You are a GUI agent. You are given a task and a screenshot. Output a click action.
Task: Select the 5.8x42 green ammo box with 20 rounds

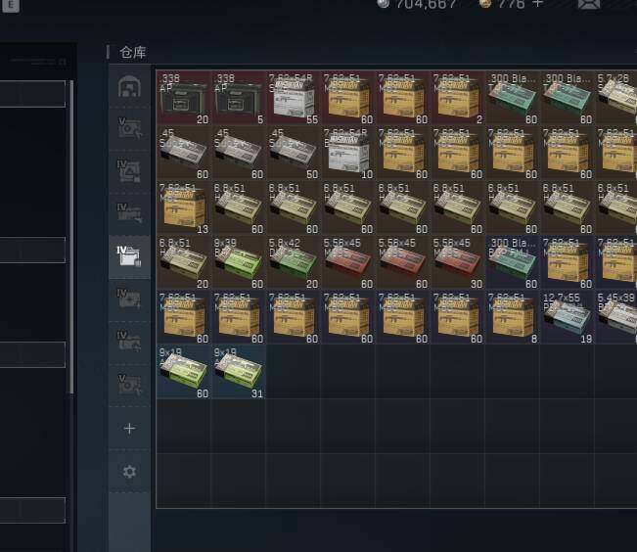(294, 262)
